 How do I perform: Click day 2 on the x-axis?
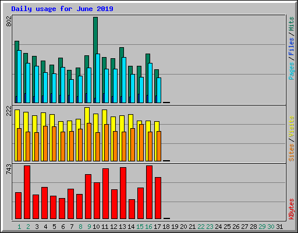(x=28, y=227)
